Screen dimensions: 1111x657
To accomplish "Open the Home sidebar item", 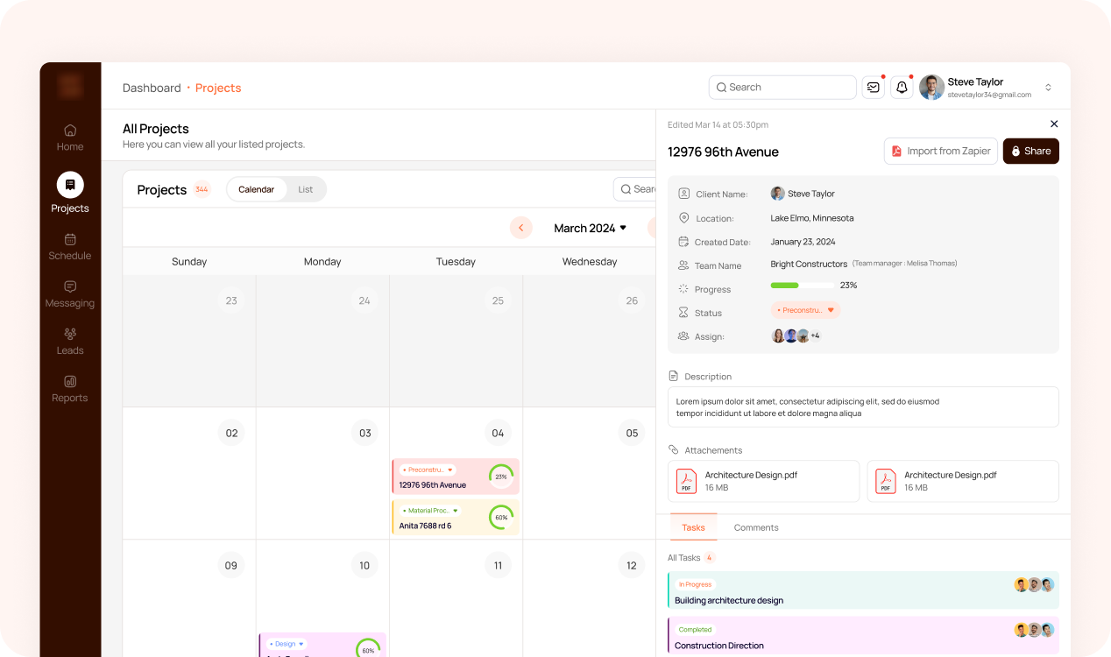I will (x=70, y=138).
